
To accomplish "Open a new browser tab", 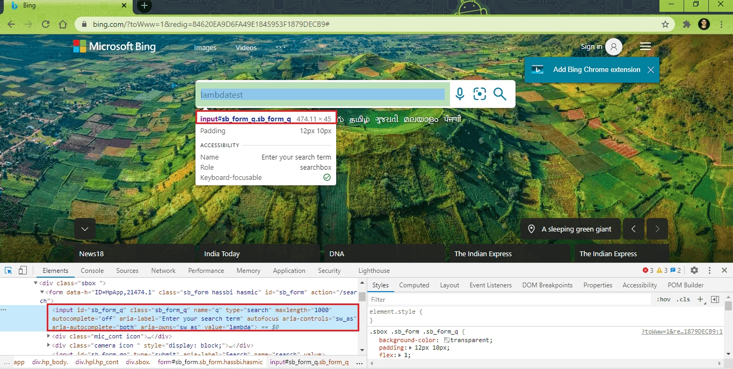I will [x=144, y=6].
